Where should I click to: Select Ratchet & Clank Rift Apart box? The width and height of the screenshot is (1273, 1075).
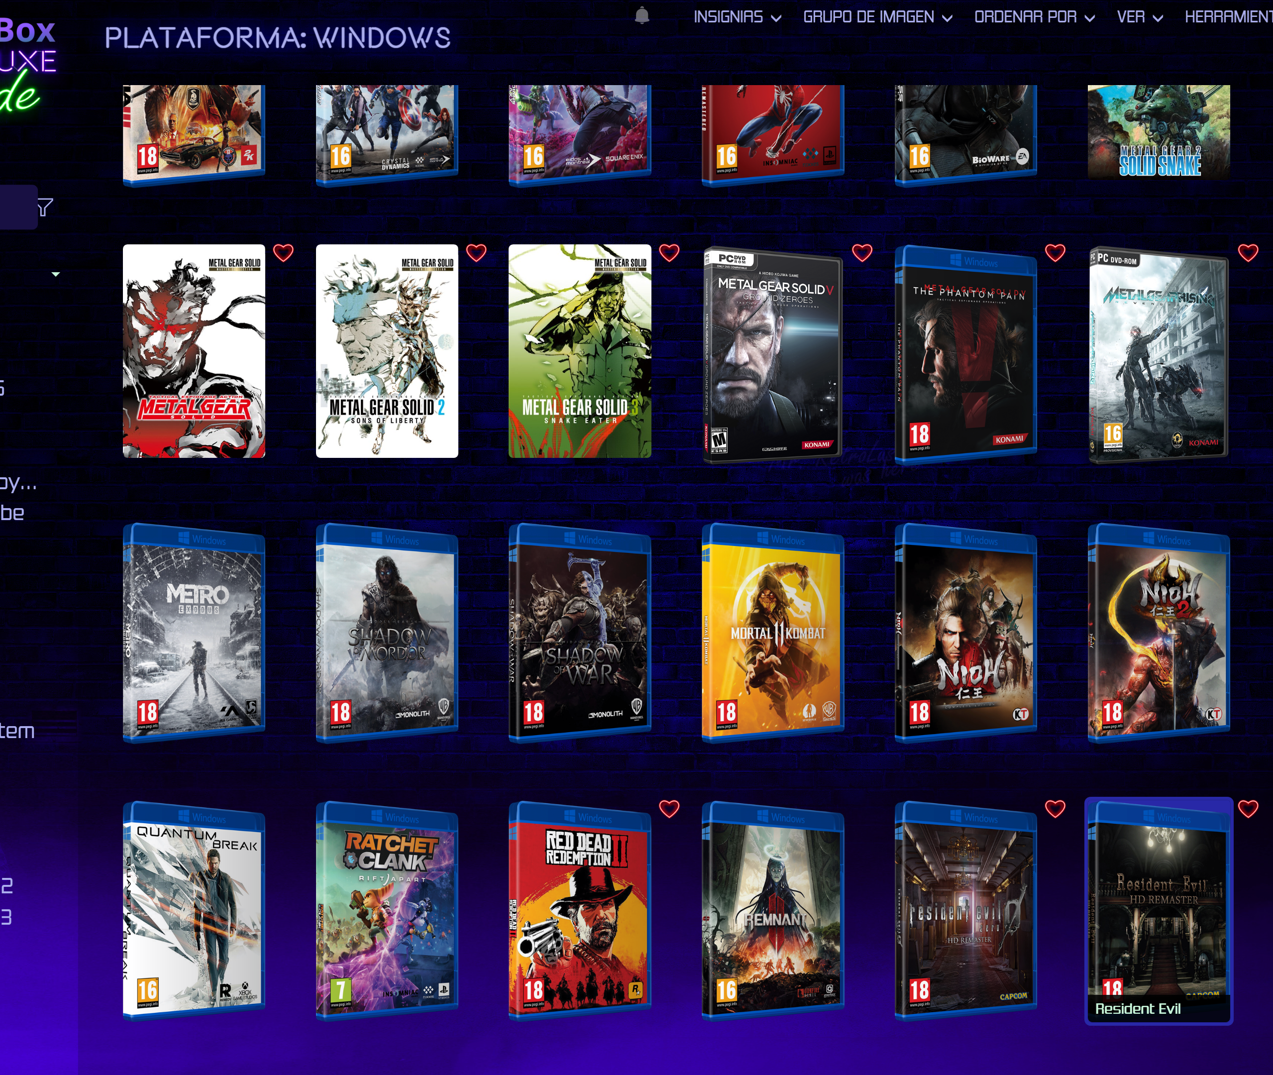click(387, 911)
